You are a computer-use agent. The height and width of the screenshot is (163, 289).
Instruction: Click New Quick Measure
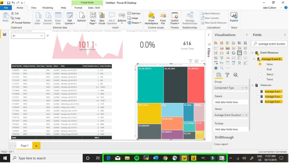[x=213, y=23]
